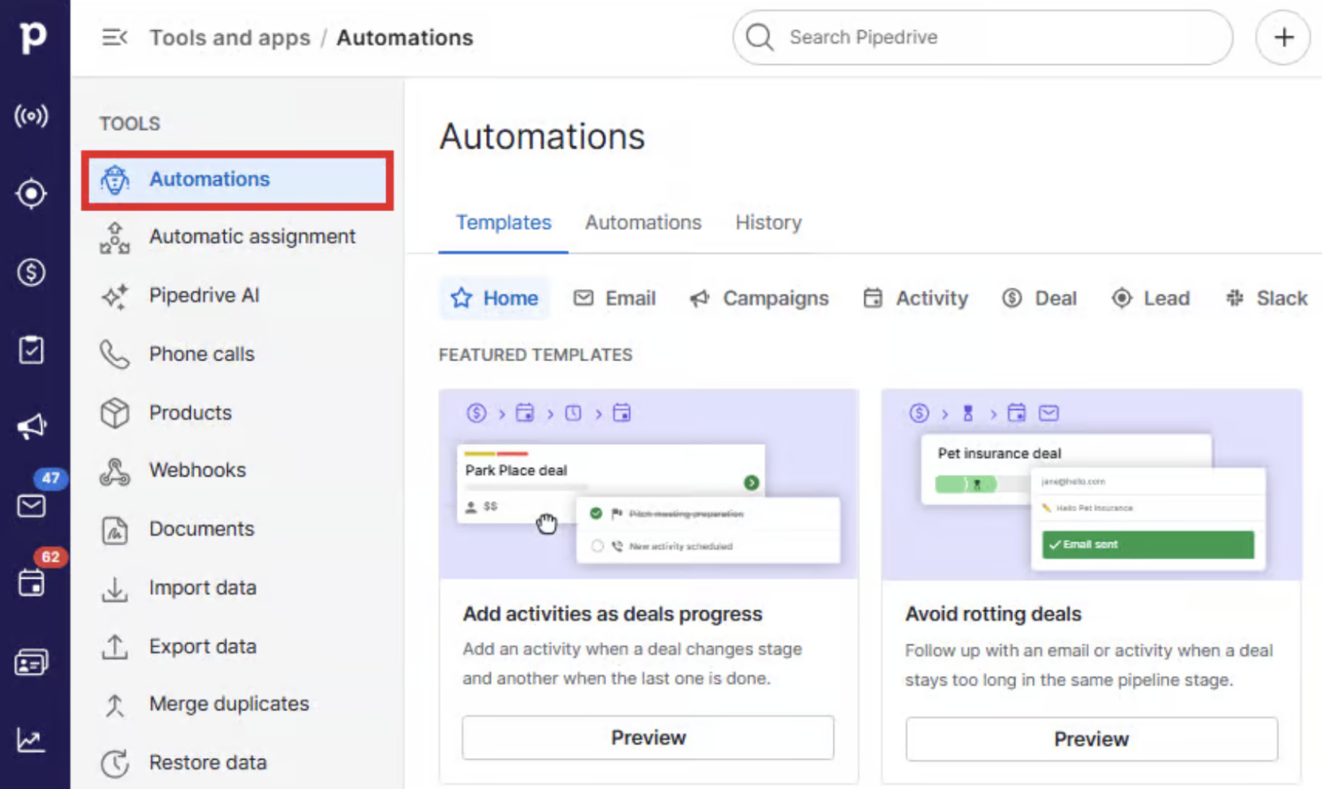Click the Restore data clock icon
The height and width of the screenshot is (789, 1333).
[115, 764]
